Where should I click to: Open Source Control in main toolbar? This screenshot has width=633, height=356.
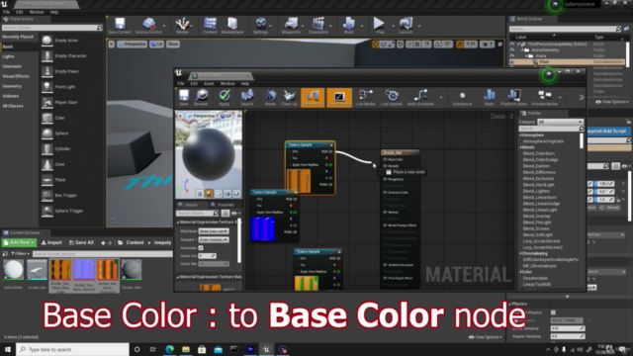(148, 26)
